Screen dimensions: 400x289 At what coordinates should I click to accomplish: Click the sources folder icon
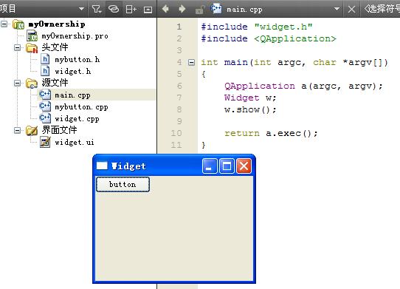[x=32, y=84]
